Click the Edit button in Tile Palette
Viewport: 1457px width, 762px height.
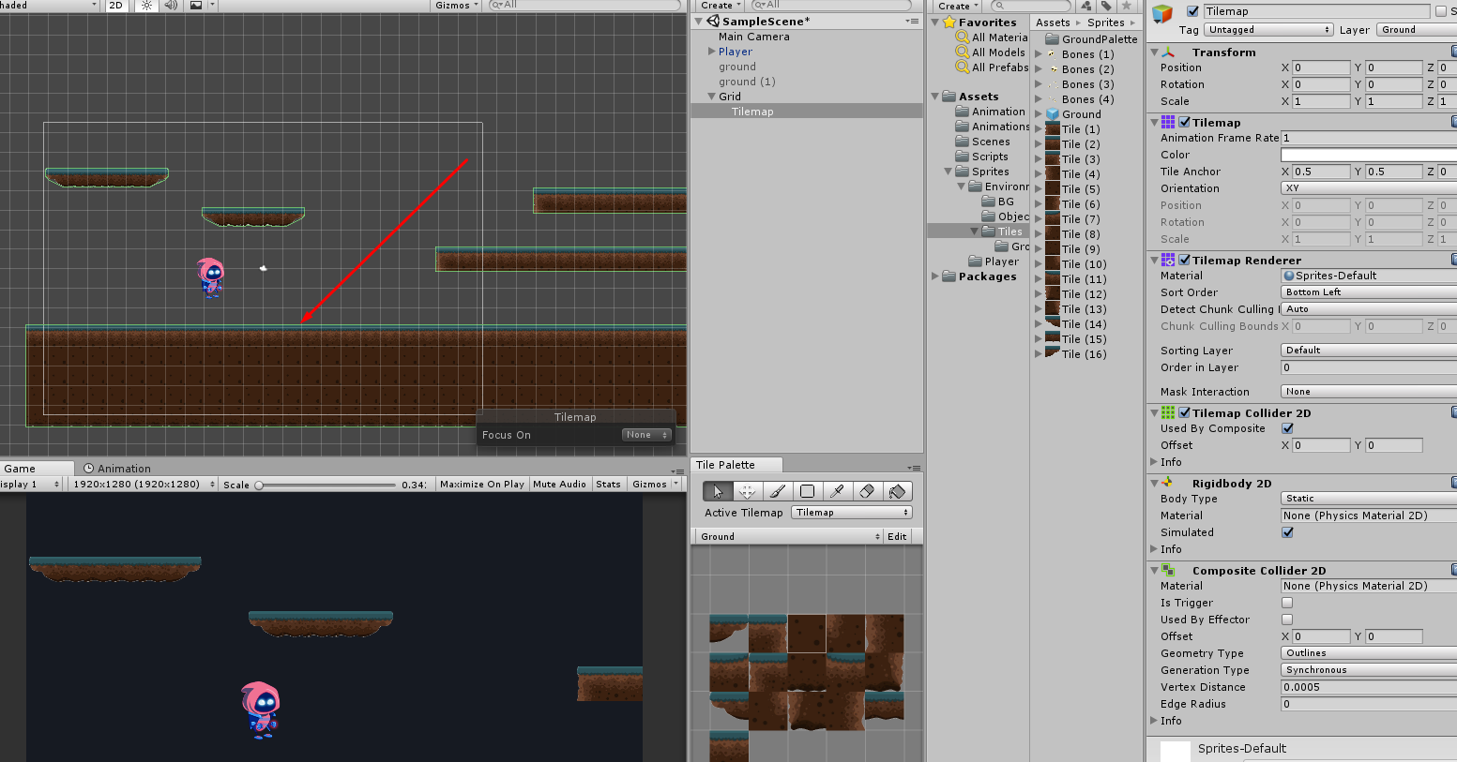pyautogui.click(x=897, y=535)
